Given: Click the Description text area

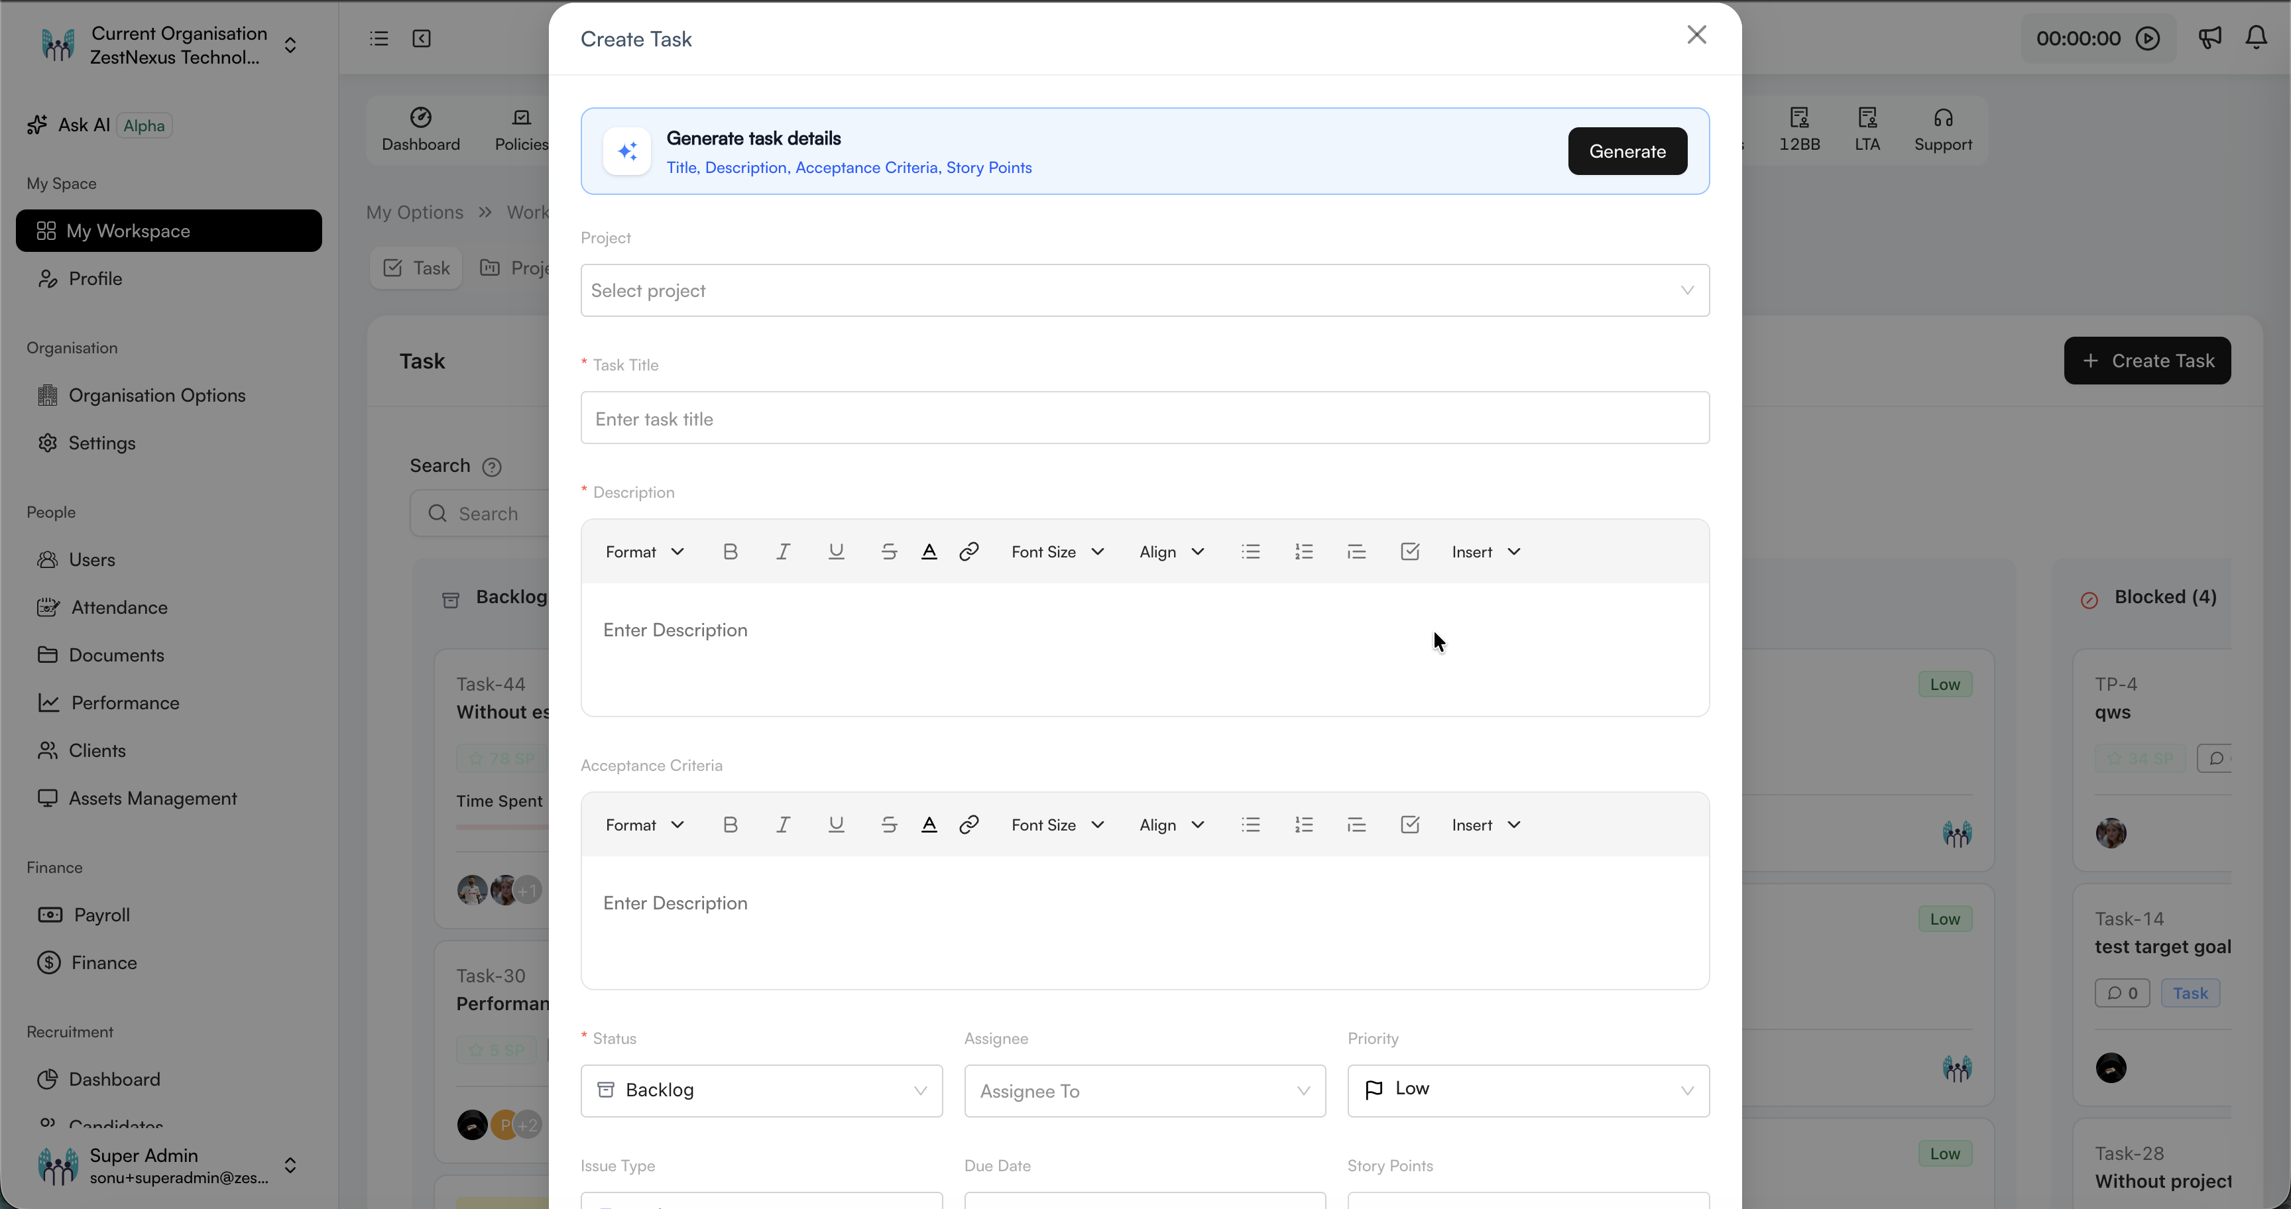Looking at the screenshot, I should (1145, 650).
